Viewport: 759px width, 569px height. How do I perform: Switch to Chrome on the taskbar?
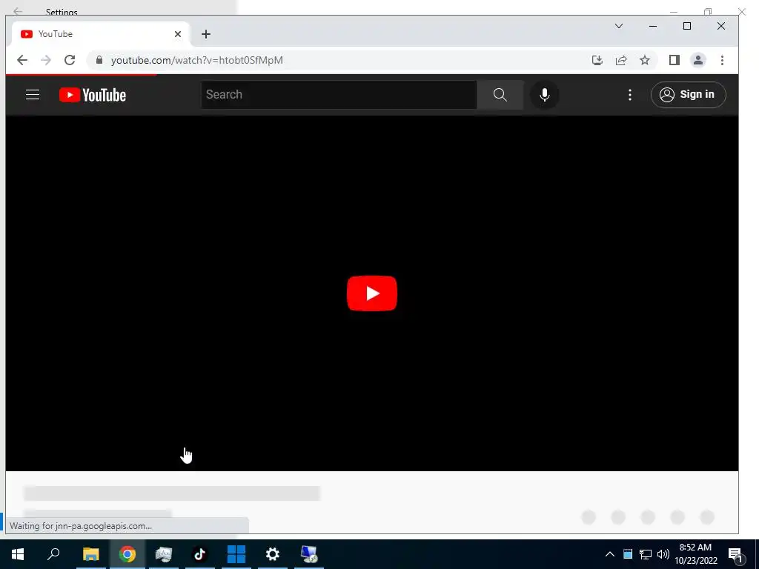[127, 554]
